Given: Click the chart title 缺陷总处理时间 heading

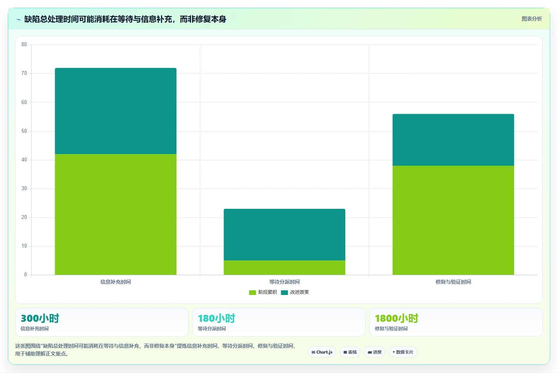Looking at the screenshot, I should (x=125, y=19).
